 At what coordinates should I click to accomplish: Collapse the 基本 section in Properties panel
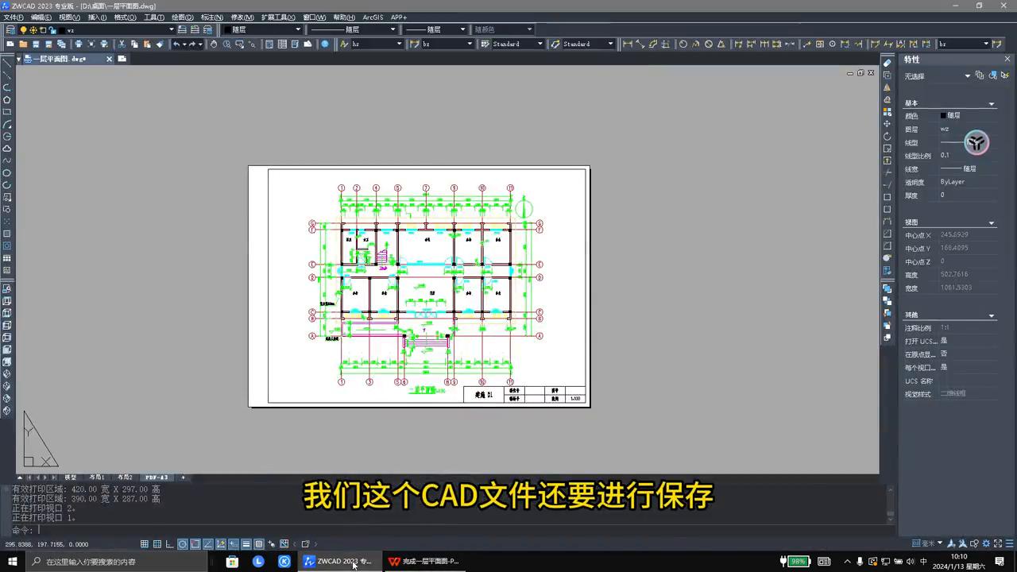pos(991,103)
